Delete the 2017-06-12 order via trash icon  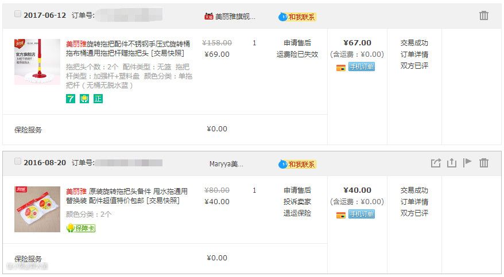coord(484,15)
